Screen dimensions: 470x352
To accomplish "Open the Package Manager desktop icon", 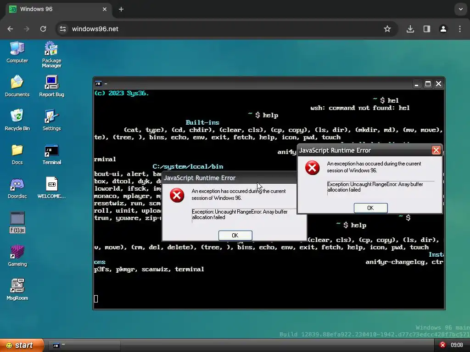I will [x=51, y=55].
